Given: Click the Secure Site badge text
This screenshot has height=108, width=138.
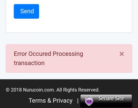Looking at the screenshot, I should point(111,99).
